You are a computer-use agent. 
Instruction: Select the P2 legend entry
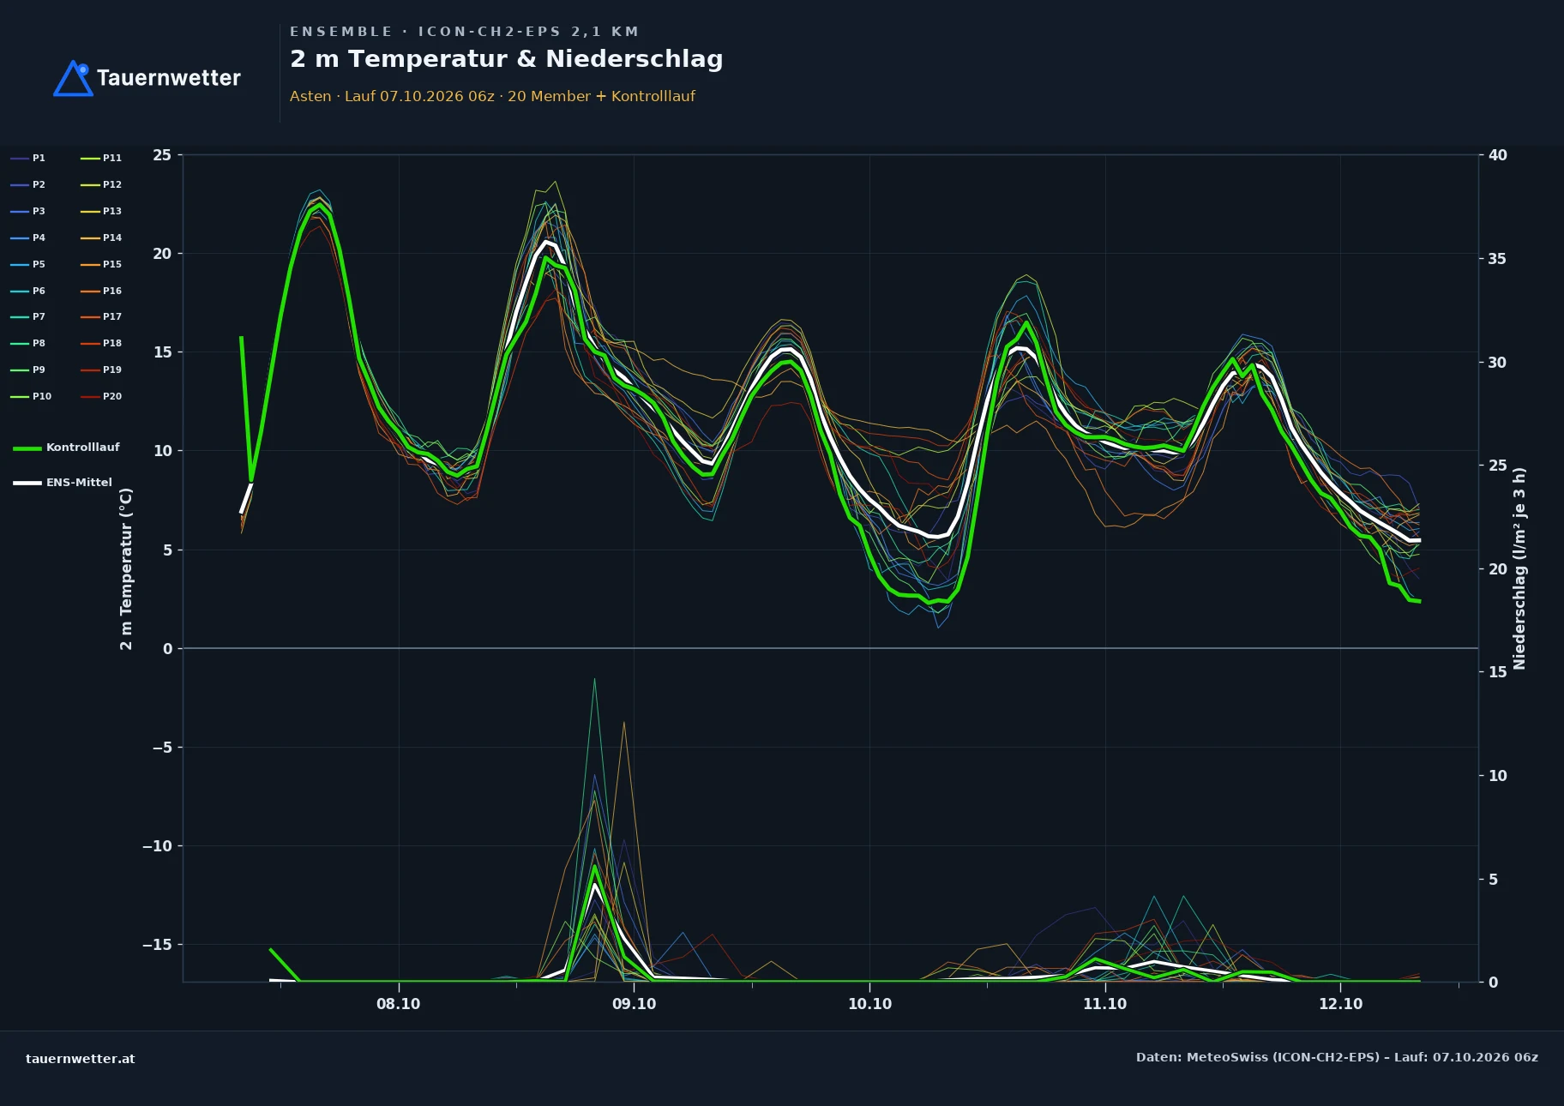pos(28,184)
